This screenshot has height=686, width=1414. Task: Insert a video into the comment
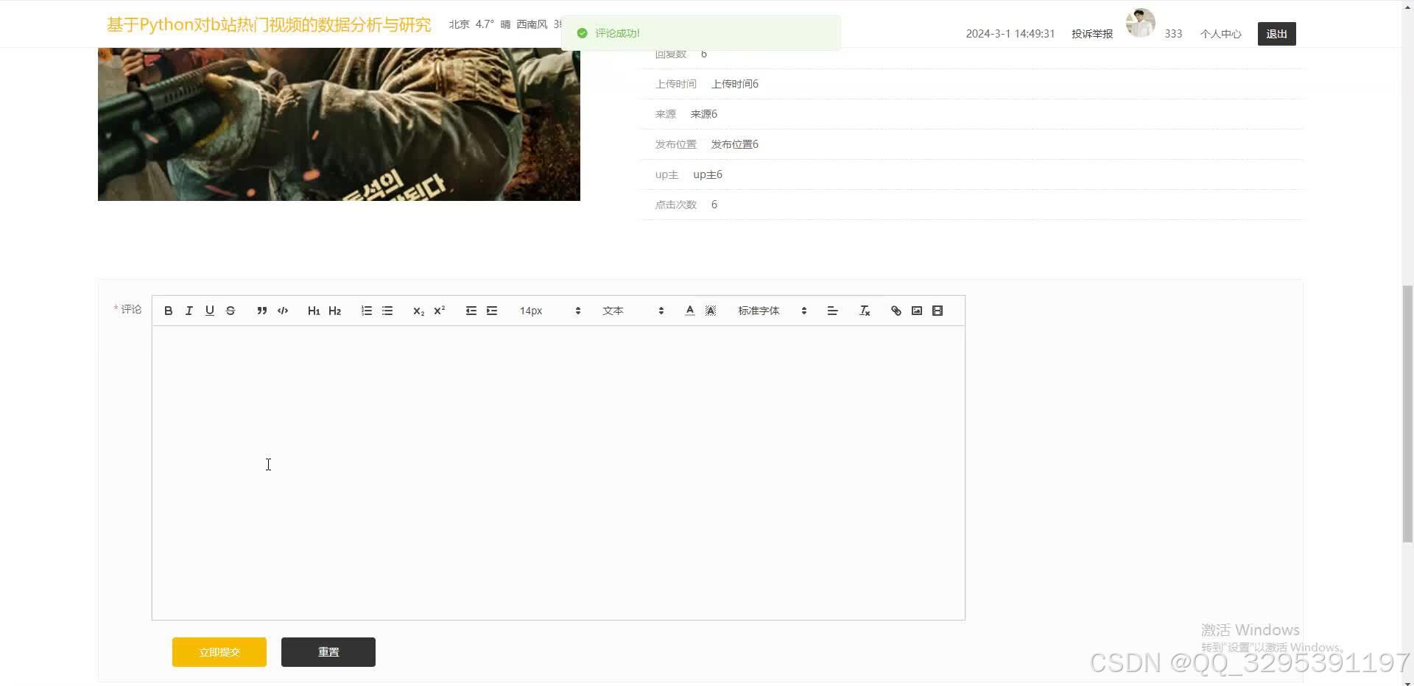[x=938, y=311]
